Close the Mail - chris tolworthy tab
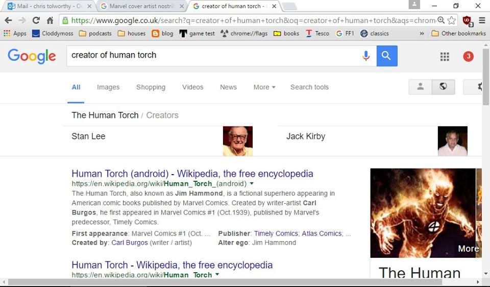Viewport: 490px width, 287px height. (90, 6)
